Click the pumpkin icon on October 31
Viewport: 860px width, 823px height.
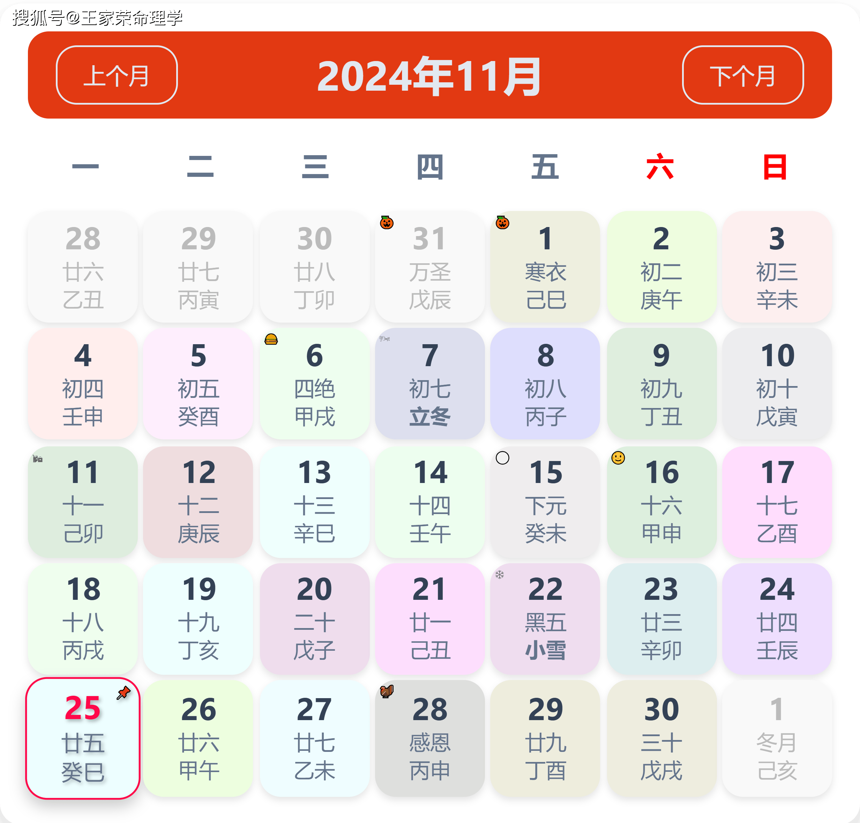387,222
